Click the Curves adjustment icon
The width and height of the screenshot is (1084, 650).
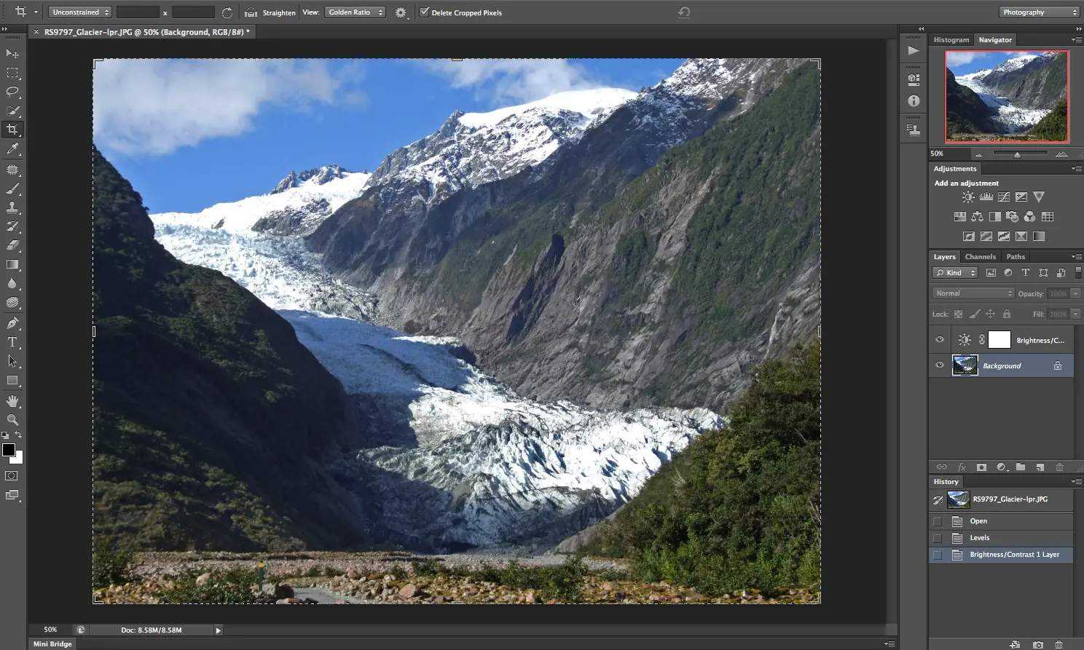pyautogui.click(x=1004, y=197)
